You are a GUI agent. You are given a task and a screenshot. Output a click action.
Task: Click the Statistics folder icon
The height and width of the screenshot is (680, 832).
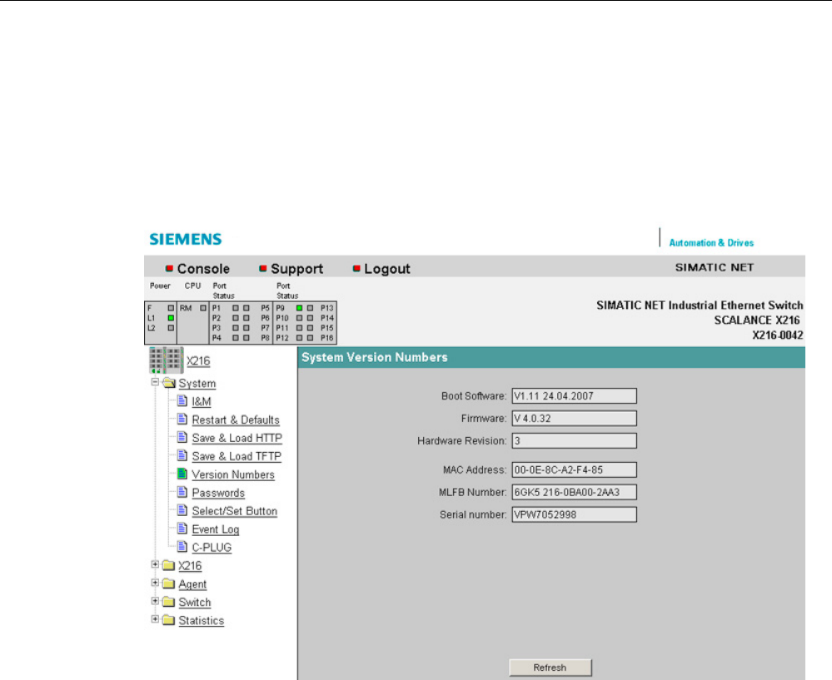(x=168, y=620)
